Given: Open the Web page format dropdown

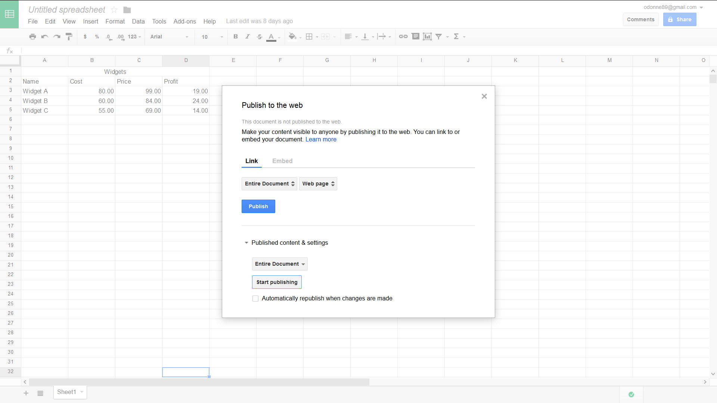Looking at the screenshot, I should click(x=318, y=184).
